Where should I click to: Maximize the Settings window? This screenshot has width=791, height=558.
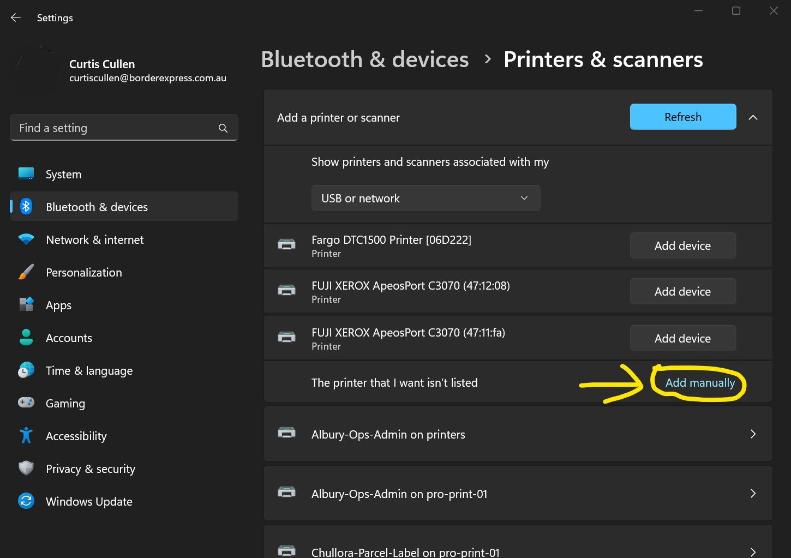(736, 10)
